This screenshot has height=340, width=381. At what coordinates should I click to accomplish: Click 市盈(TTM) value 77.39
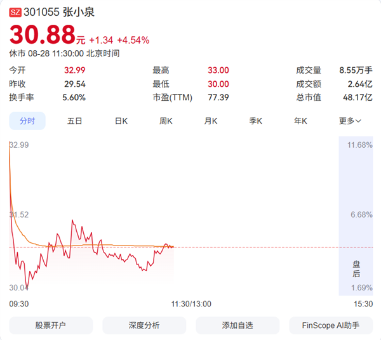pyautogui.click(x=218, y=98)
